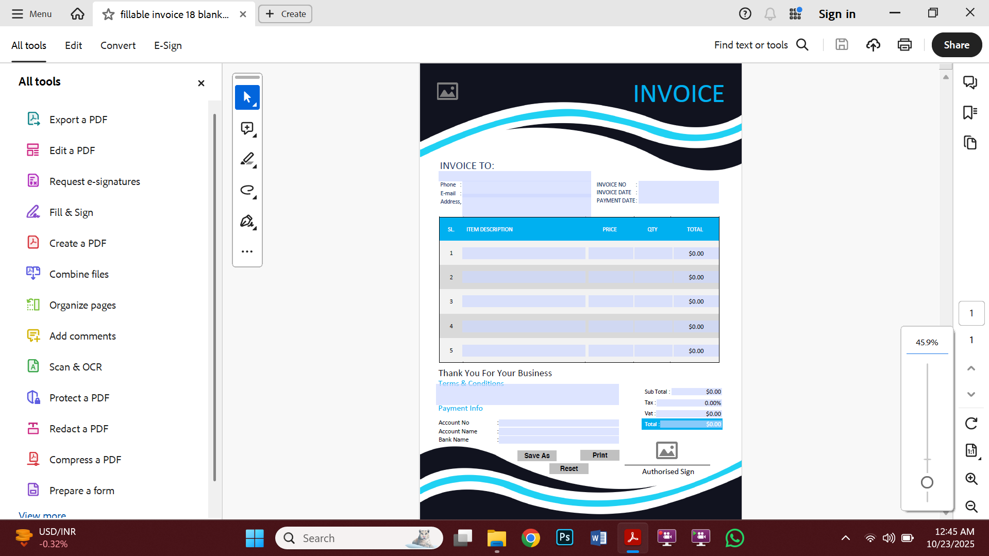The width and height of the screenshot is (989, 556).
Task: Jump to next page with down chevron
Action: pos(971,394)
